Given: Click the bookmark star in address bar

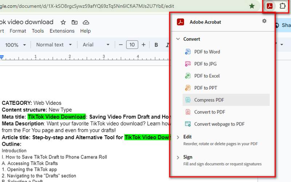Looking at the screenshot, I should pyautogui.click(x=252, y=6).
